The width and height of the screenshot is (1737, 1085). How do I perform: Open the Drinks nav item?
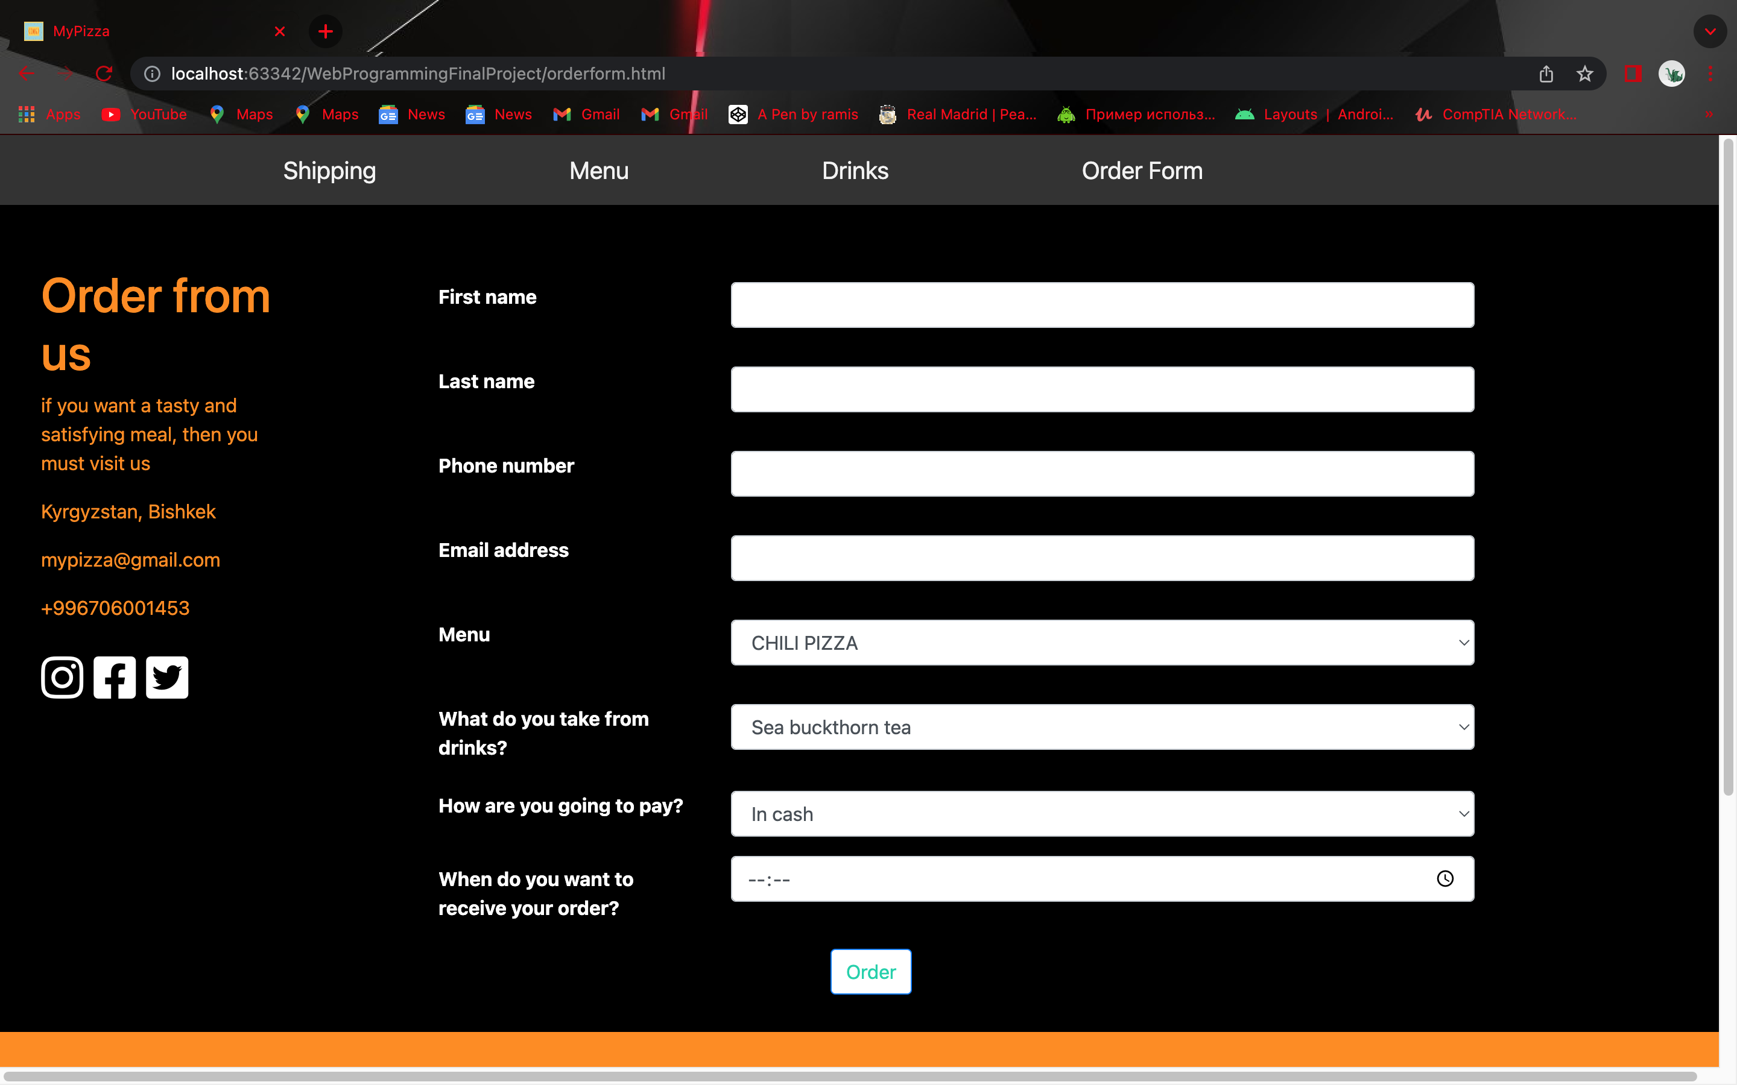pyautogui.click(x=855, y=171)
